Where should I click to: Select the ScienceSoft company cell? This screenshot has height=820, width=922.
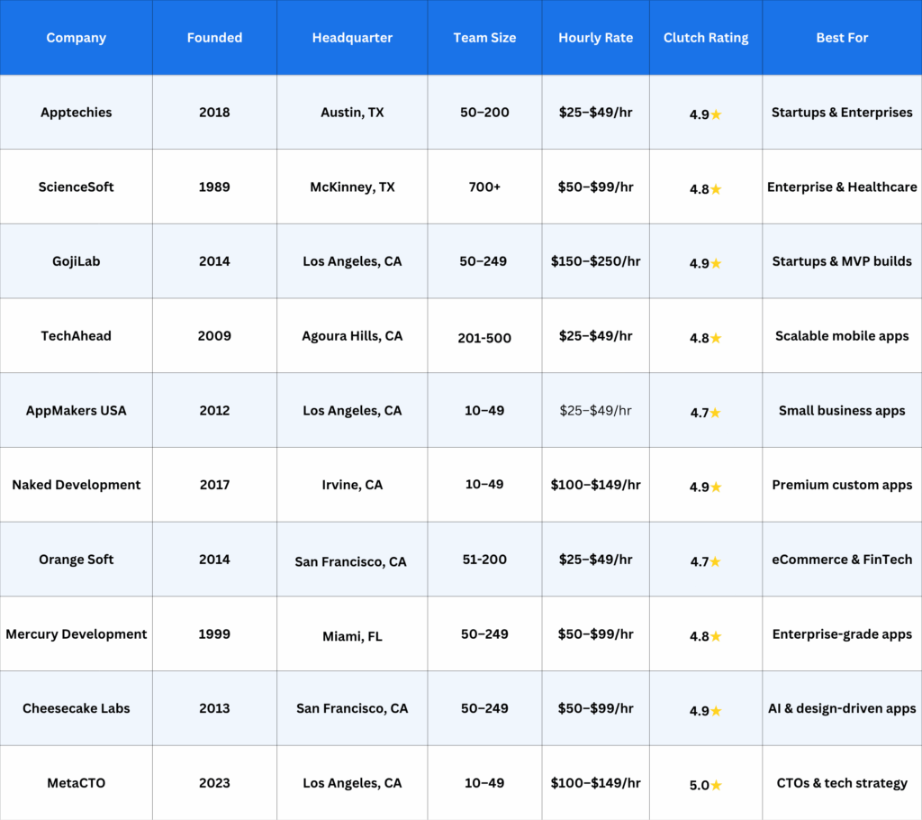(76, 187)
